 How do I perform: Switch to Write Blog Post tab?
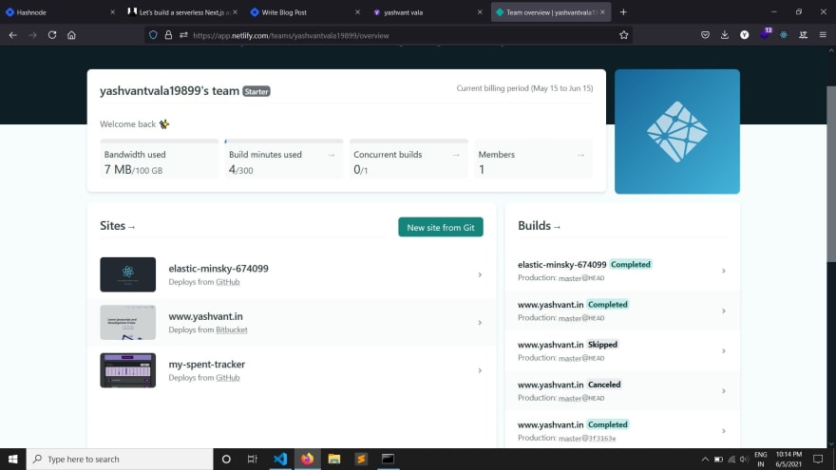[x=305, y=11]
